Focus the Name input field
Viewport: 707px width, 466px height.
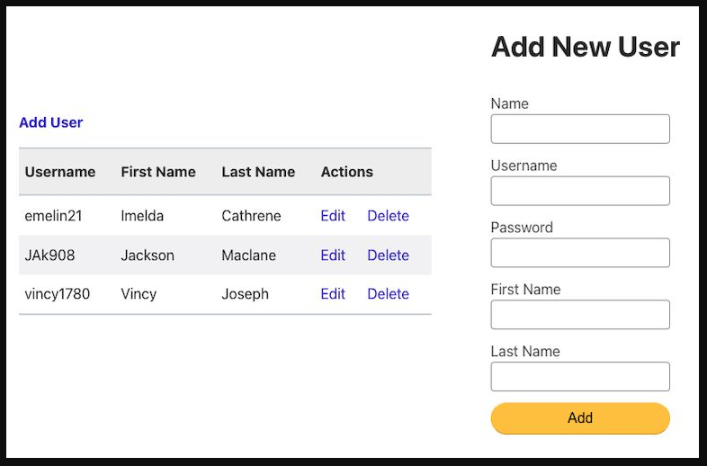point(580,129)
